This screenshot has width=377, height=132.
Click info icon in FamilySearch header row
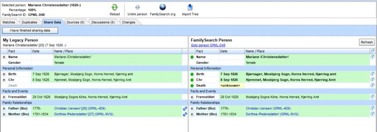(373, 51)
